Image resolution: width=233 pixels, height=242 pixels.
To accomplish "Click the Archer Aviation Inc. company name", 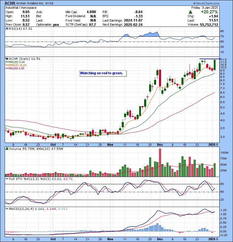I will pos(30,3).
